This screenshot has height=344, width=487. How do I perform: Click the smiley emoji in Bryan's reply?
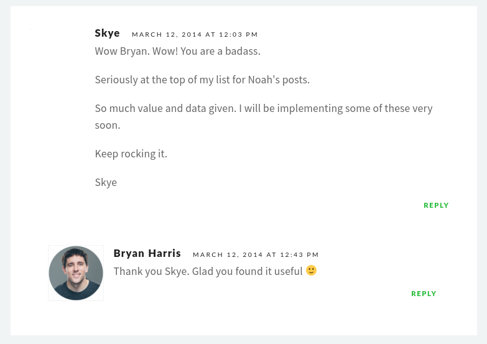(x=311, y=271)
